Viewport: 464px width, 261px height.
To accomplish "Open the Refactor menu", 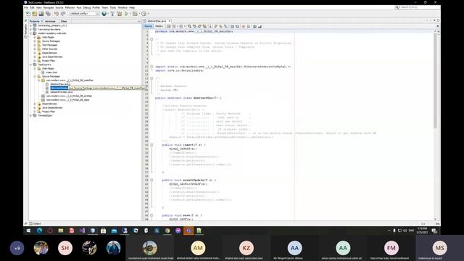I will (x=70, y=7).
